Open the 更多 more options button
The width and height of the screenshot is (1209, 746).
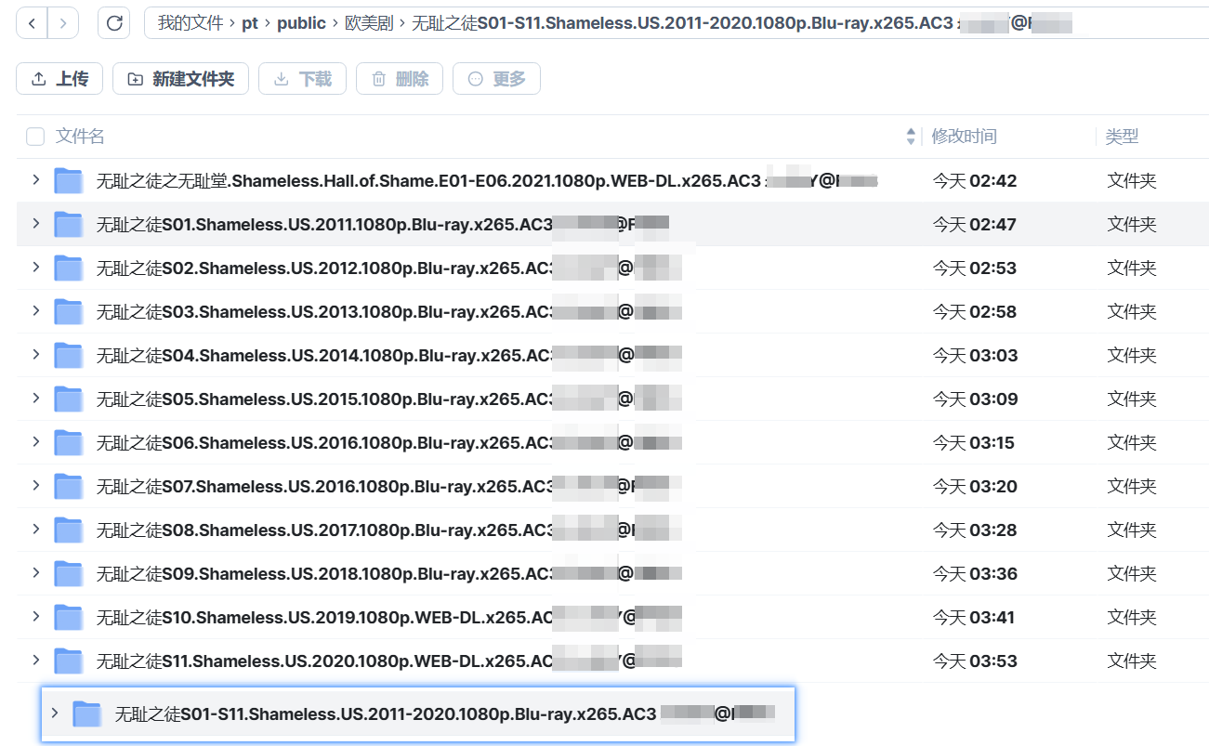pyautogui.click(x=497, y=79)
